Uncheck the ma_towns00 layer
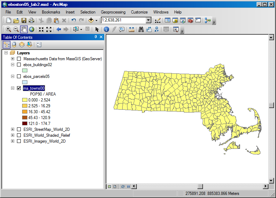This screenshot has width=276, height=198. pos(19,88)
